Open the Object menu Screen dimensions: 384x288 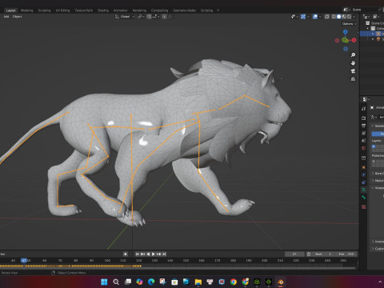point(17,17)
